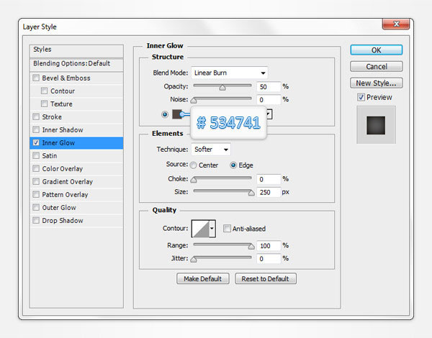Uncheck the Inner Glow checkbox
Viewport: 432px width, 338px height.
coord(36,142)
